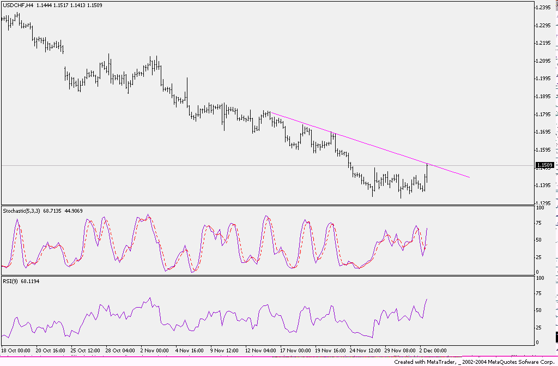
Task: Click the 1.2395 price axis label
Action: pyautogui.click(x=543, y=8)
